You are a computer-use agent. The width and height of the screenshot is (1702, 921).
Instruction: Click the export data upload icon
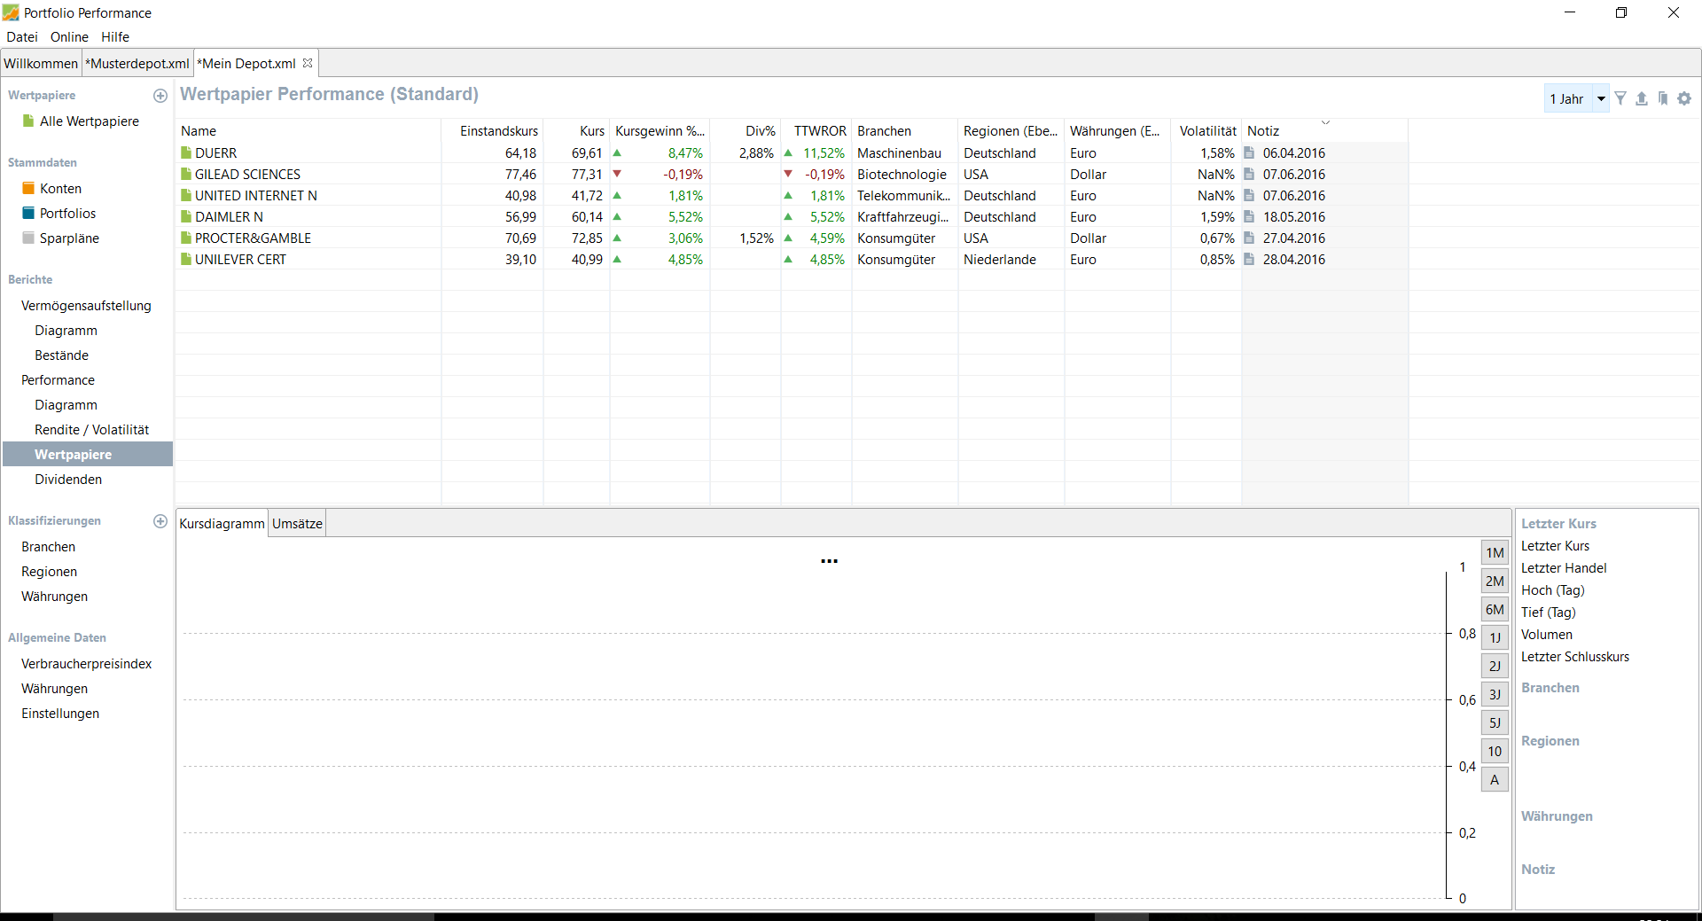coord(1642,98)
